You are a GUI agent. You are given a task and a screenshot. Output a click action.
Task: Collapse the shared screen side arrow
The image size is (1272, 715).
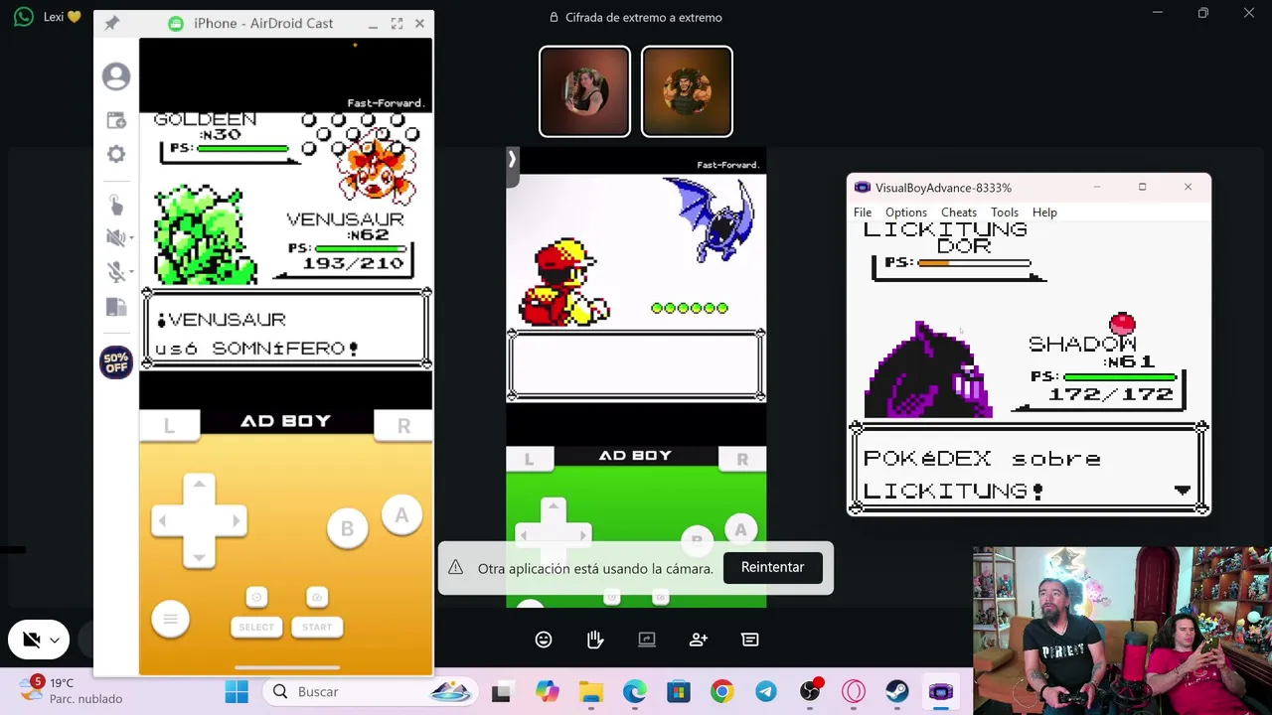coord(512,159)
